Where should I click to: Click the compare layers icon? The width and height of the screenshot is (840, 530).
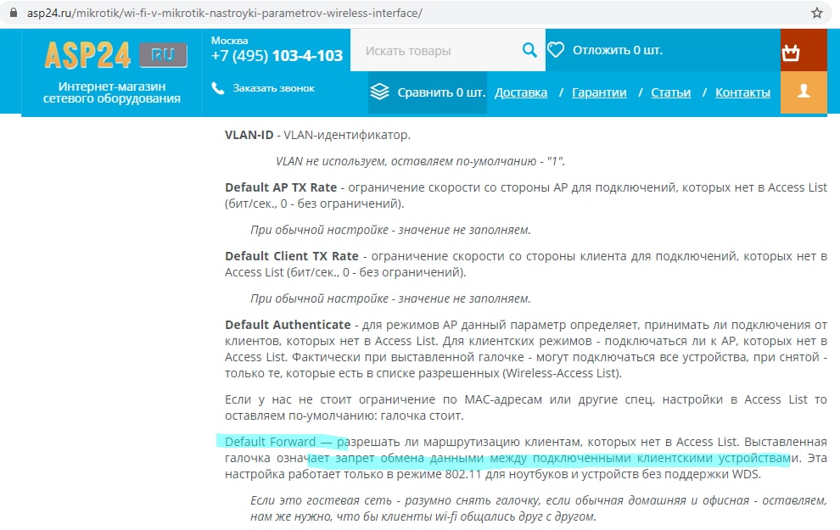379,92
